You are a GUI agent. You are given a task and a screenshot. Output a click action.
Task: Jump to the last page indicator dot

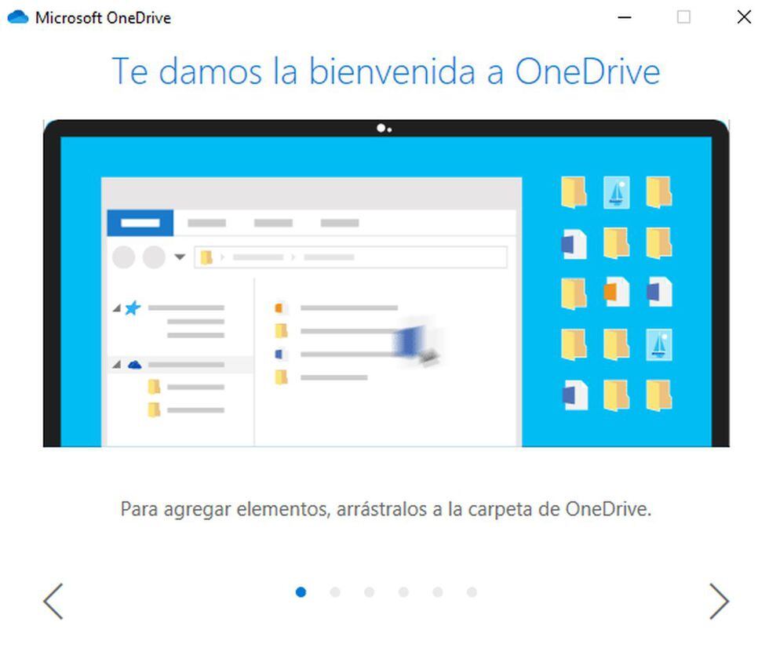click(472, 592)
